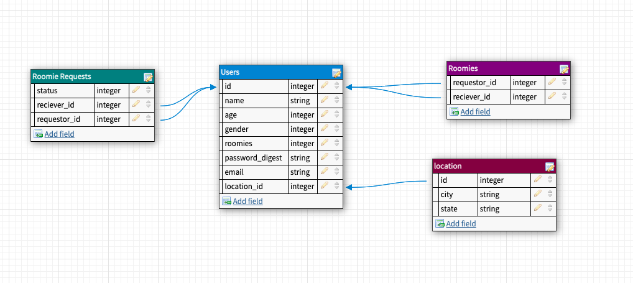Viewport: 633px width, 283px height.
Task: Click 'string' type of the email field
Action: 300,172
